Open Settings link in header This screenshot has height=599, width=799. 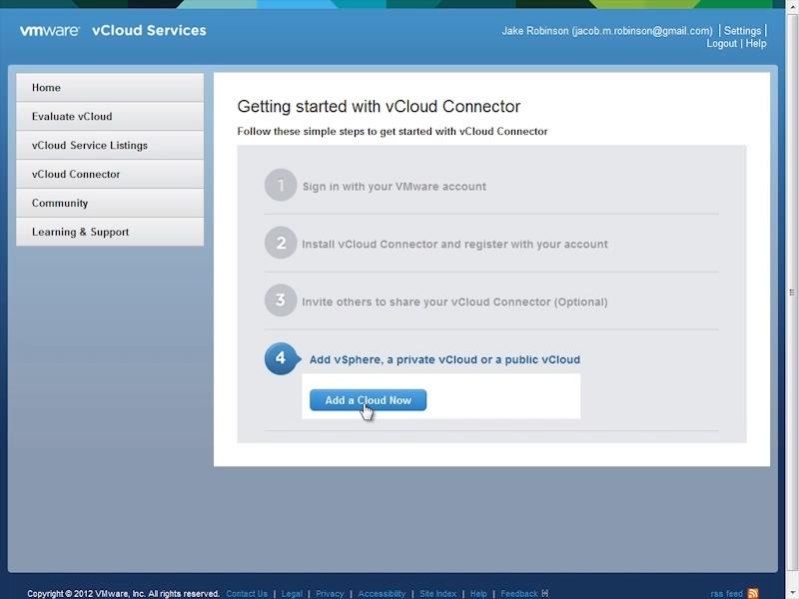(x=742, y=31)
